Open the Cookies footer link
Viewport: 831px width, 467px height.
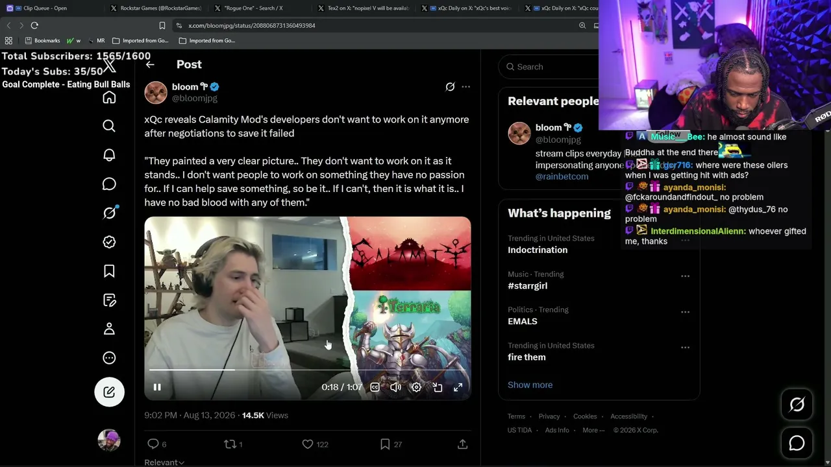pyautogui.click(x=585, y=416)
